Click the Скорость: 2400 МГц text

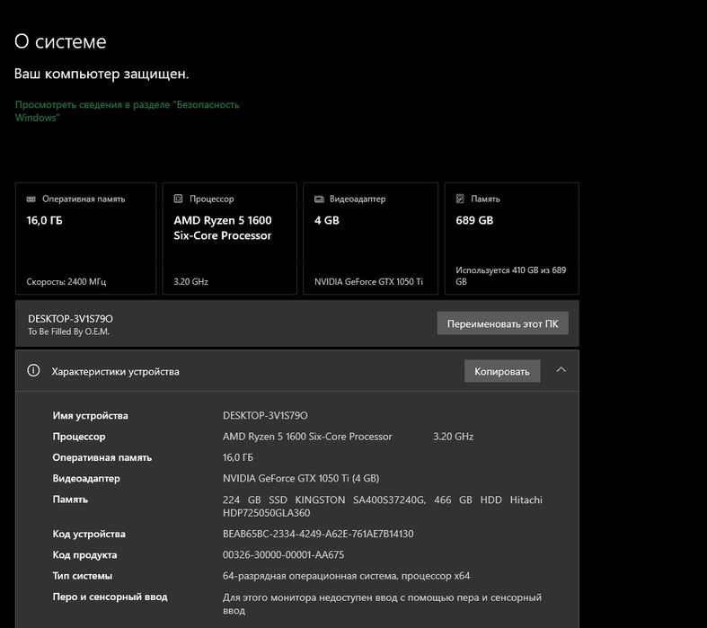(66, 282)
